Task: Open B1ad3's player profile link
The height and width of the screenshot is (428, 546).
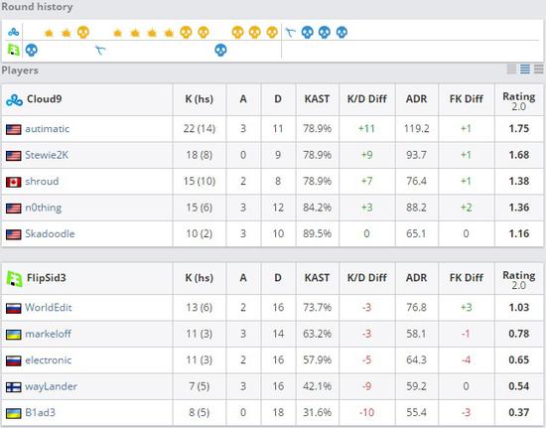Action: click(40, 413)
